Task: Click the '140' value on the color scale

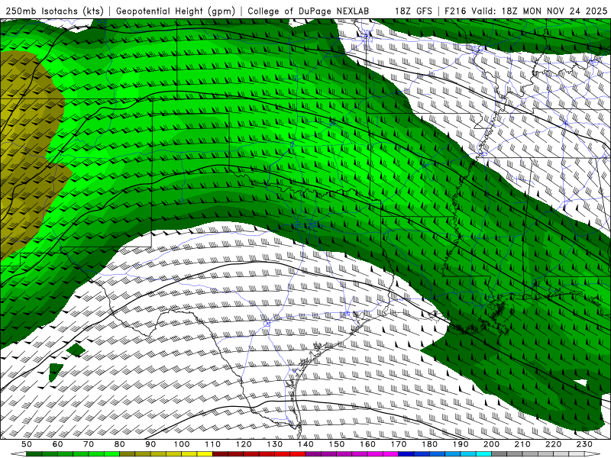Action: (305, 444)
